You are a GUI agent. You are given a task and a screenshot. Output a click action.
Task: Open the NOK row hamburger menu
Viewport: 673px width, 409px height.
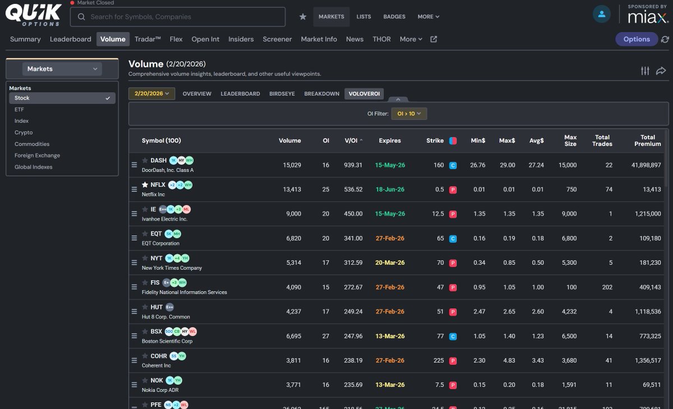(134, 384)
